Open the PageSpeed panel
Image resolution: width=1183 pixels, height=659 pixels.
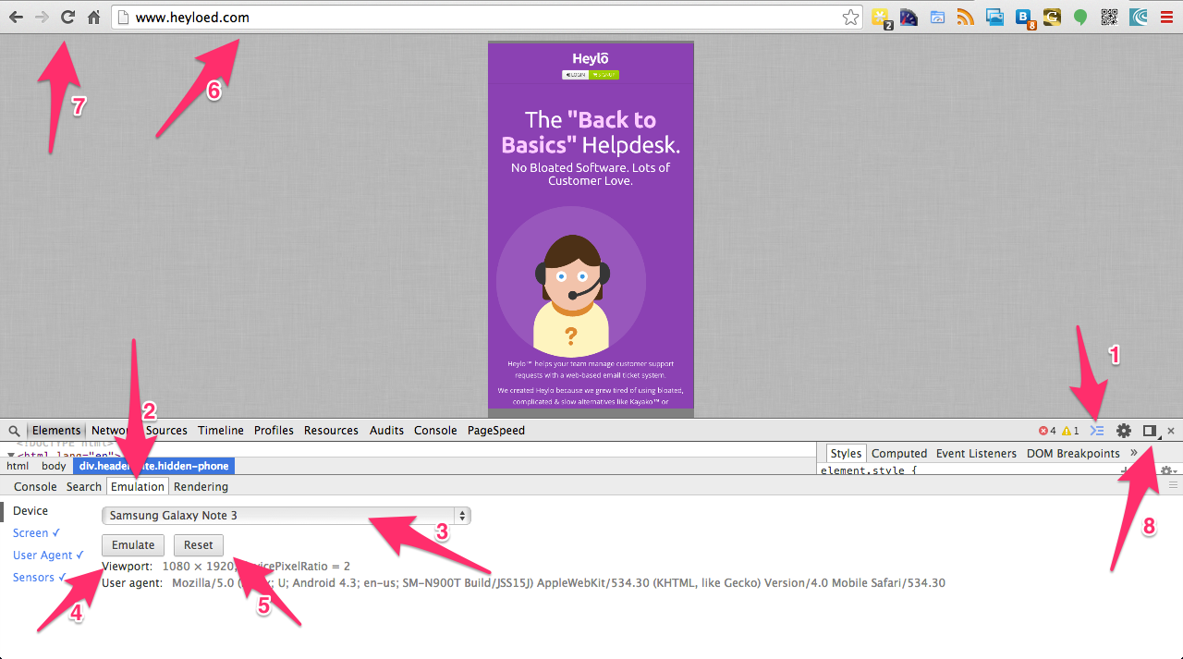495,431
